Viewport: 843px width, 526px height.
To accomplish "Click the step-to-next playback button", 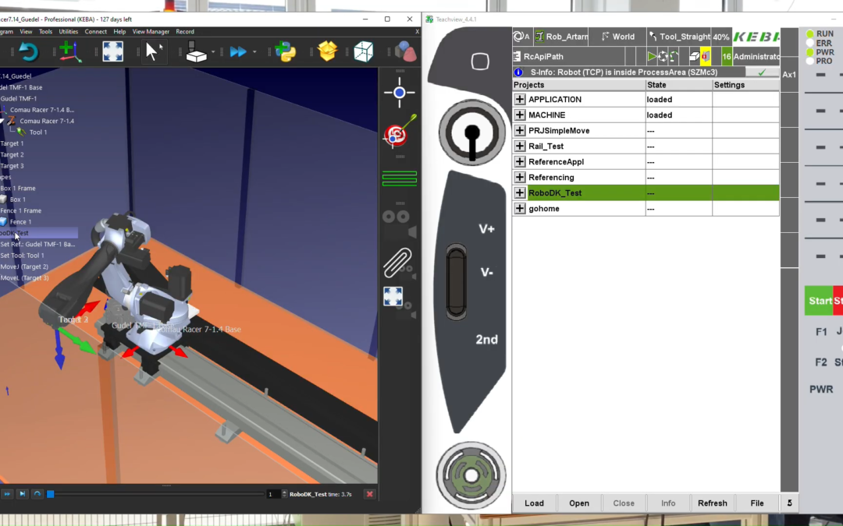I will pos(22,494).
